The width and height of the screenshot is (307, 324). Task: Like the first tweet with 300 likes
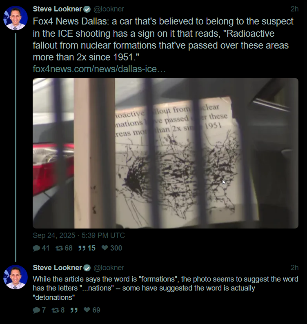point(105,248)
